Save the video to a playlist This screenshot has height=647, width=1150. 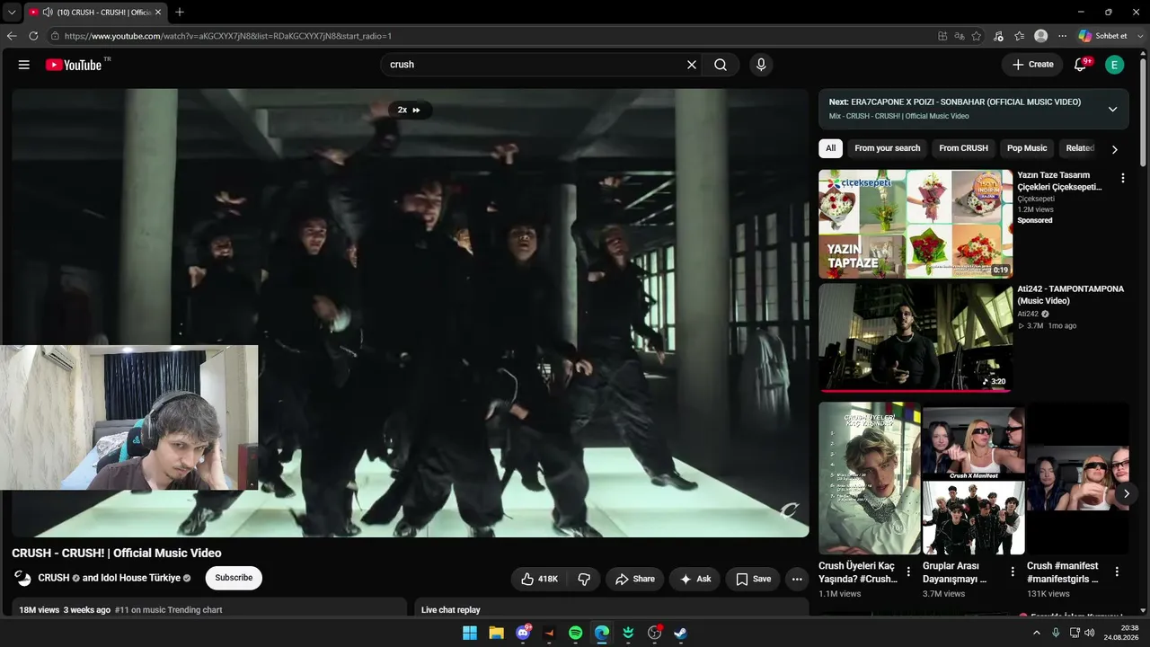pos(753,580)
